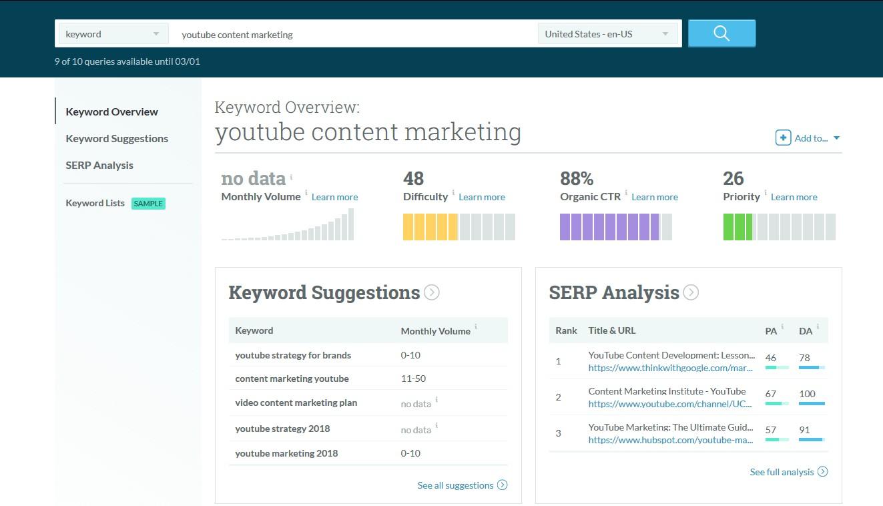Click the Rank column header
This screenshot has width=883, height=506.
[x=566, y=330]
